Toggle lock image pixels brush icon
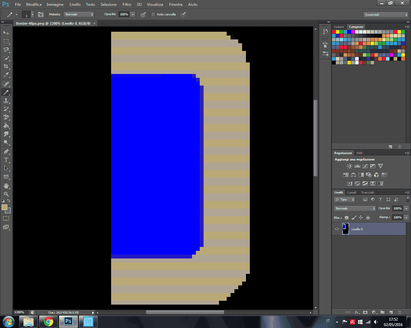The height and width of the screenshot is (328, 411). (x=354, y=217)
